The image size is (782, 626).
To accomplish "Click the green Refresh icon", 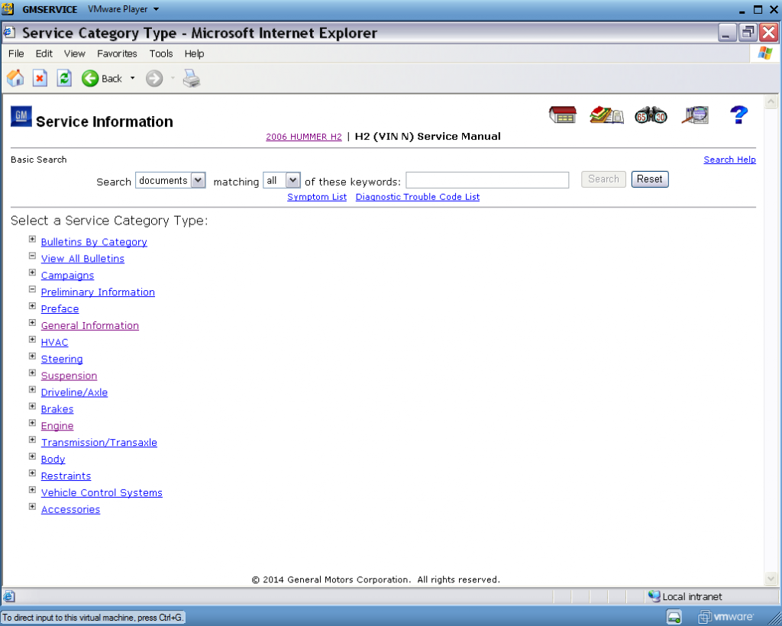I will [x=64, y=78].
